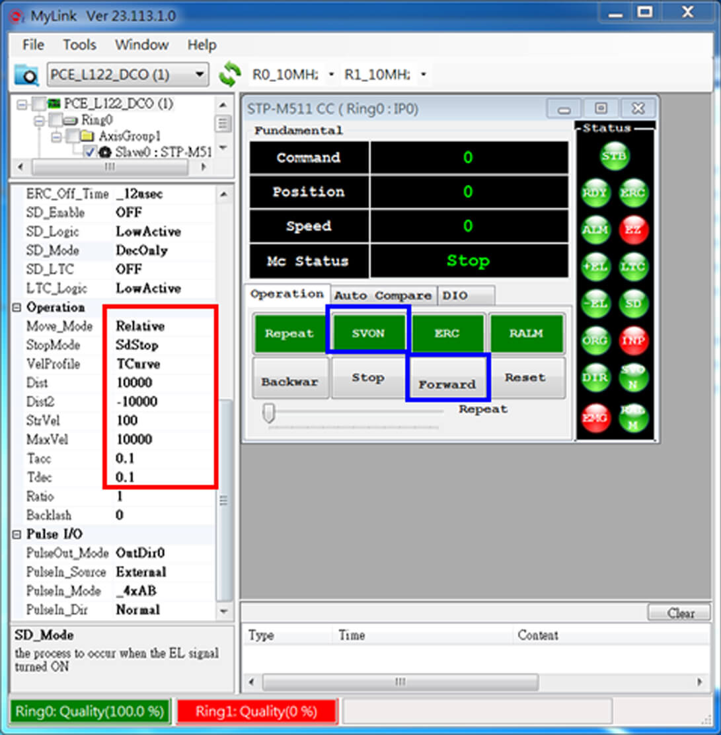Screen dimensions: 721x735
Task: Toggle the green ERC operation button
Action: [x=447, y=333]
